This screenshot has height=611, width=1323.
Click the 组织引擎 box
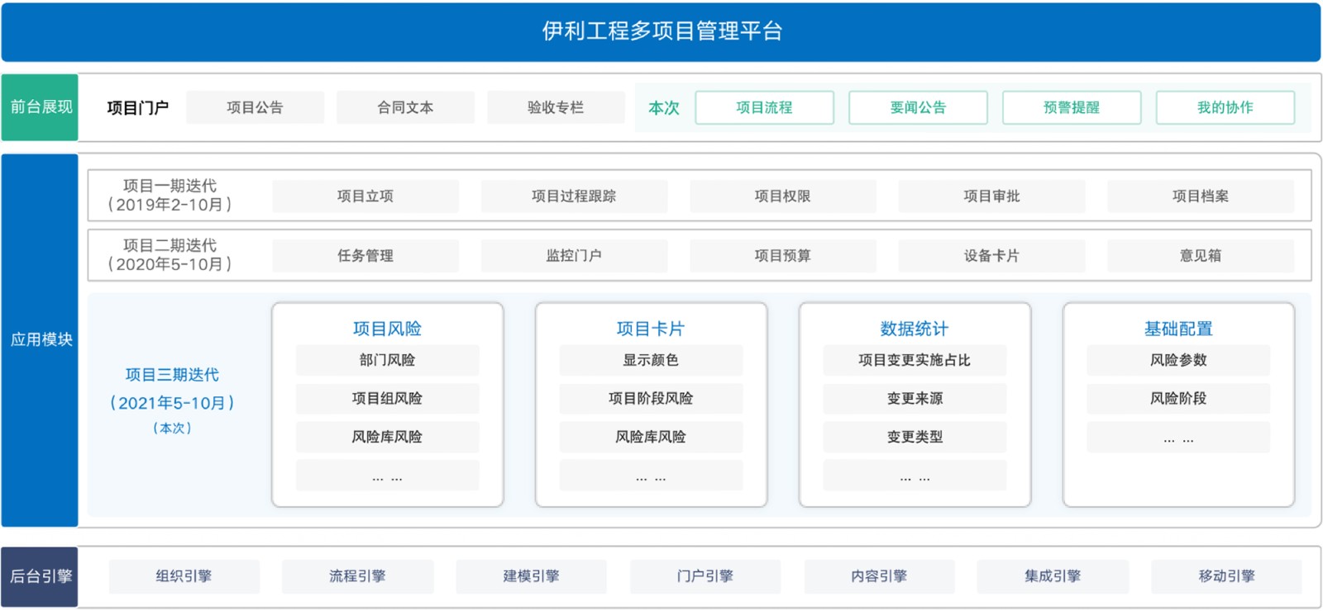pyautogui.click(x=184, y=576)
